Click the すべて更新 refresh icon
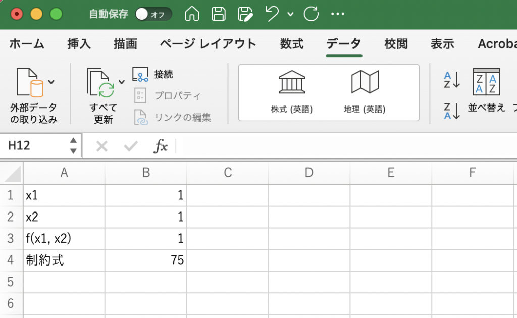This screenshot has width=517, height=318. click(101, 83)
